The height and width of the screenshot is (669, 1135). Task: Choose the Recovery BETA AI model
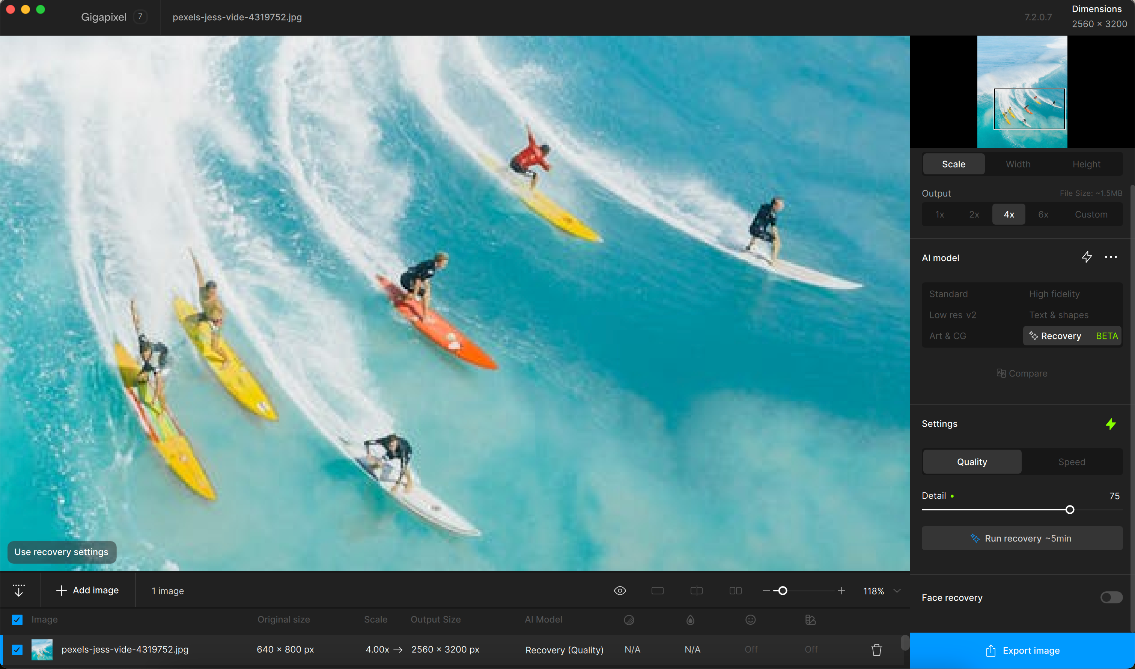click(1072, 336)
